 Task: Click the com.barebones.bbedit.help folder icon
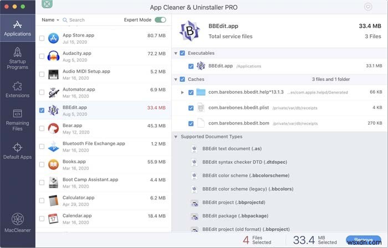click(201, 92)
